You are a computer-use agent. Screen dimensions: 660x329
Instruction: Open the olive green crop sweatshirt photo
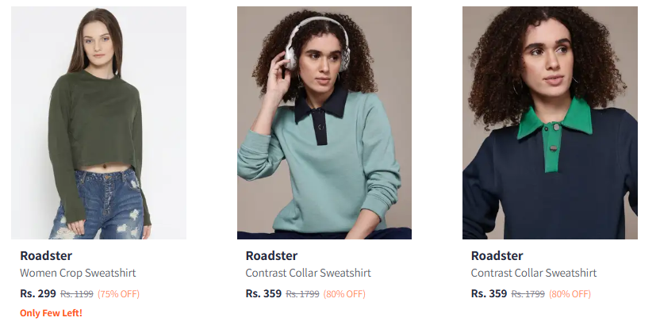coord(98,123)
